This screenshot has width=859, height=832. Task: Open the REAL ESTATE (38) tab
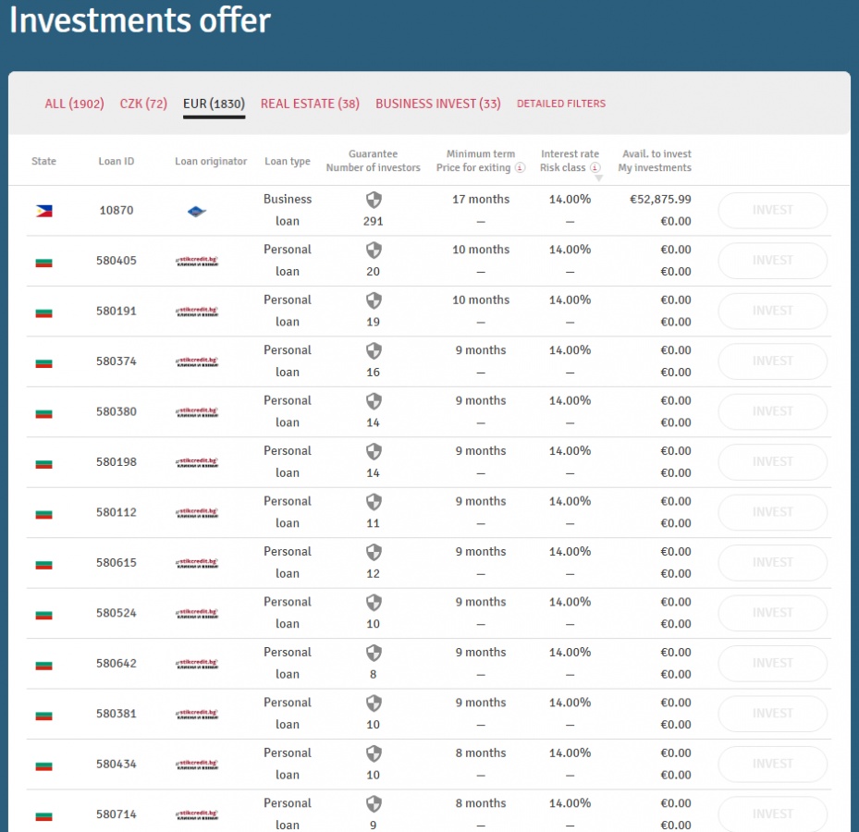click(310, 104)
